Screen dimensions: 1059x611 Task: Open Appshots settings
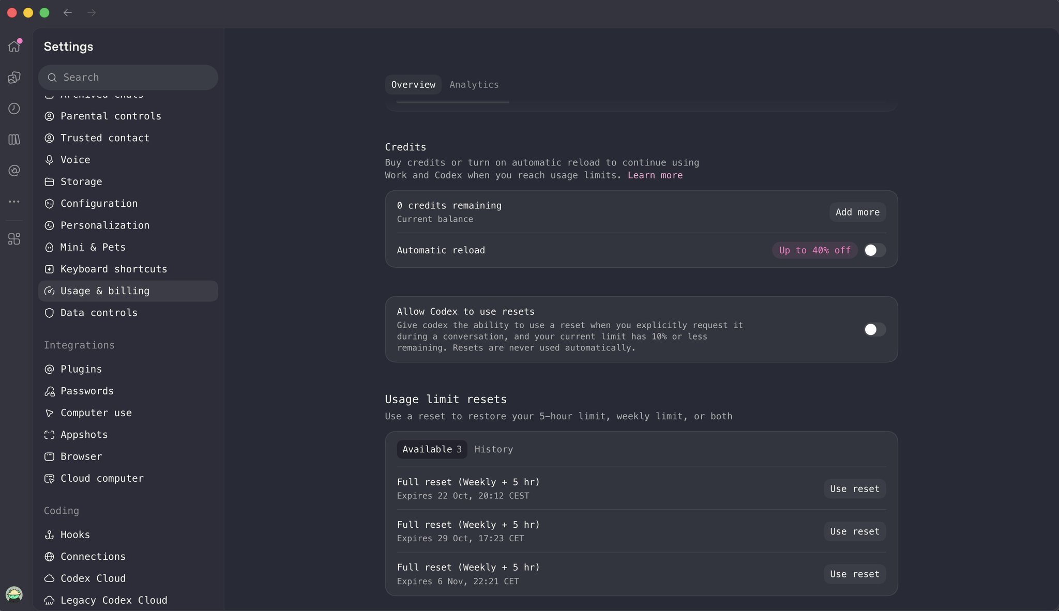point(128,435)
